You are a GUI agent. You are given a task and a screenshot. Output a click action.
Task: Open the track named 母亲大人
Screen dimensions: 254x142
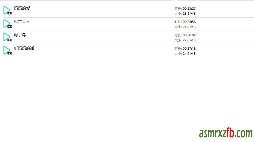click(x=22, y=22)
